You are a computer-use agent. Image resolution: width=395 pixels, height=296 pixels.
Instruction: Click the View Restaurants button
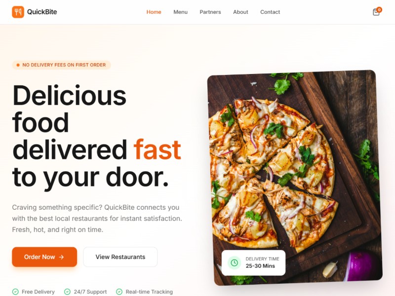[120, 257]
